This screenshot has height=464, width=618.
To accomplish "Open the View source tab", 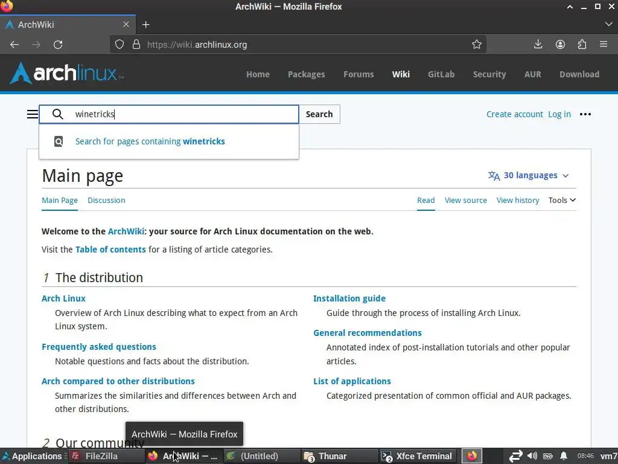I will click(465, 201).
